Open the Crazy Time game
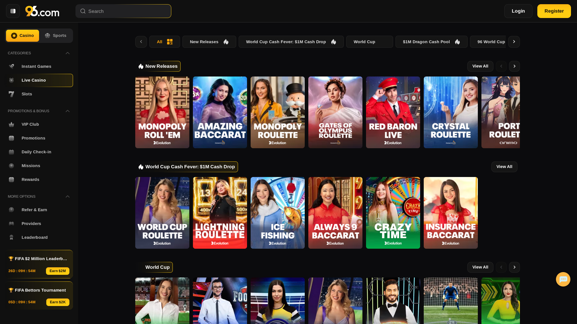577x324 pixels. 393,213
